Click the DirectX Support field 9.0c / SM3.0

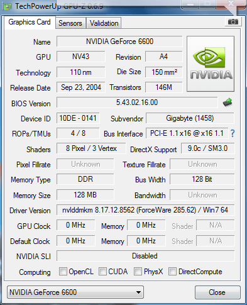[x=207, y=148]
